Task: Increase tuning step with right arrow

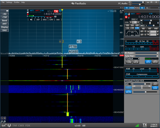Action: (x=138, y=22)
